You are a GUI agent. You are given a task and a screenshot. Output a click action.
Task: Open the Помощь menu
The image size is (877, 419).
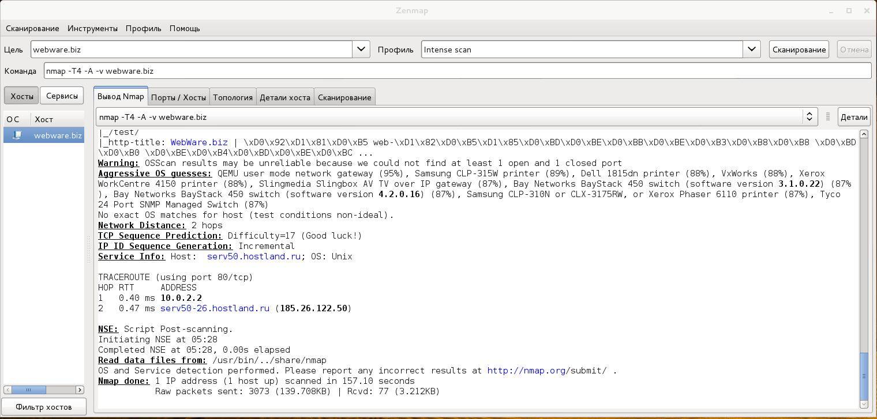point(185,28)
